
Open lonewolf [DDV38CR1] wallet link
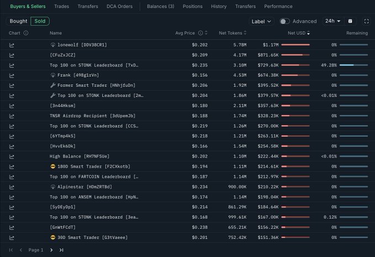pos(82,45)
